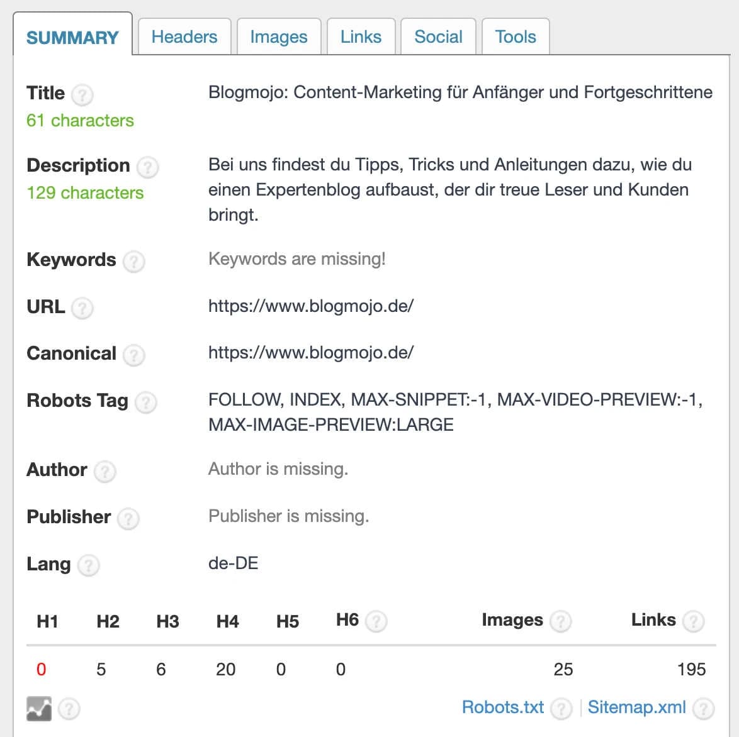This screenshot has height=737, width=739.
Task: Switch to the Headers tab
Action: (183, 36)
